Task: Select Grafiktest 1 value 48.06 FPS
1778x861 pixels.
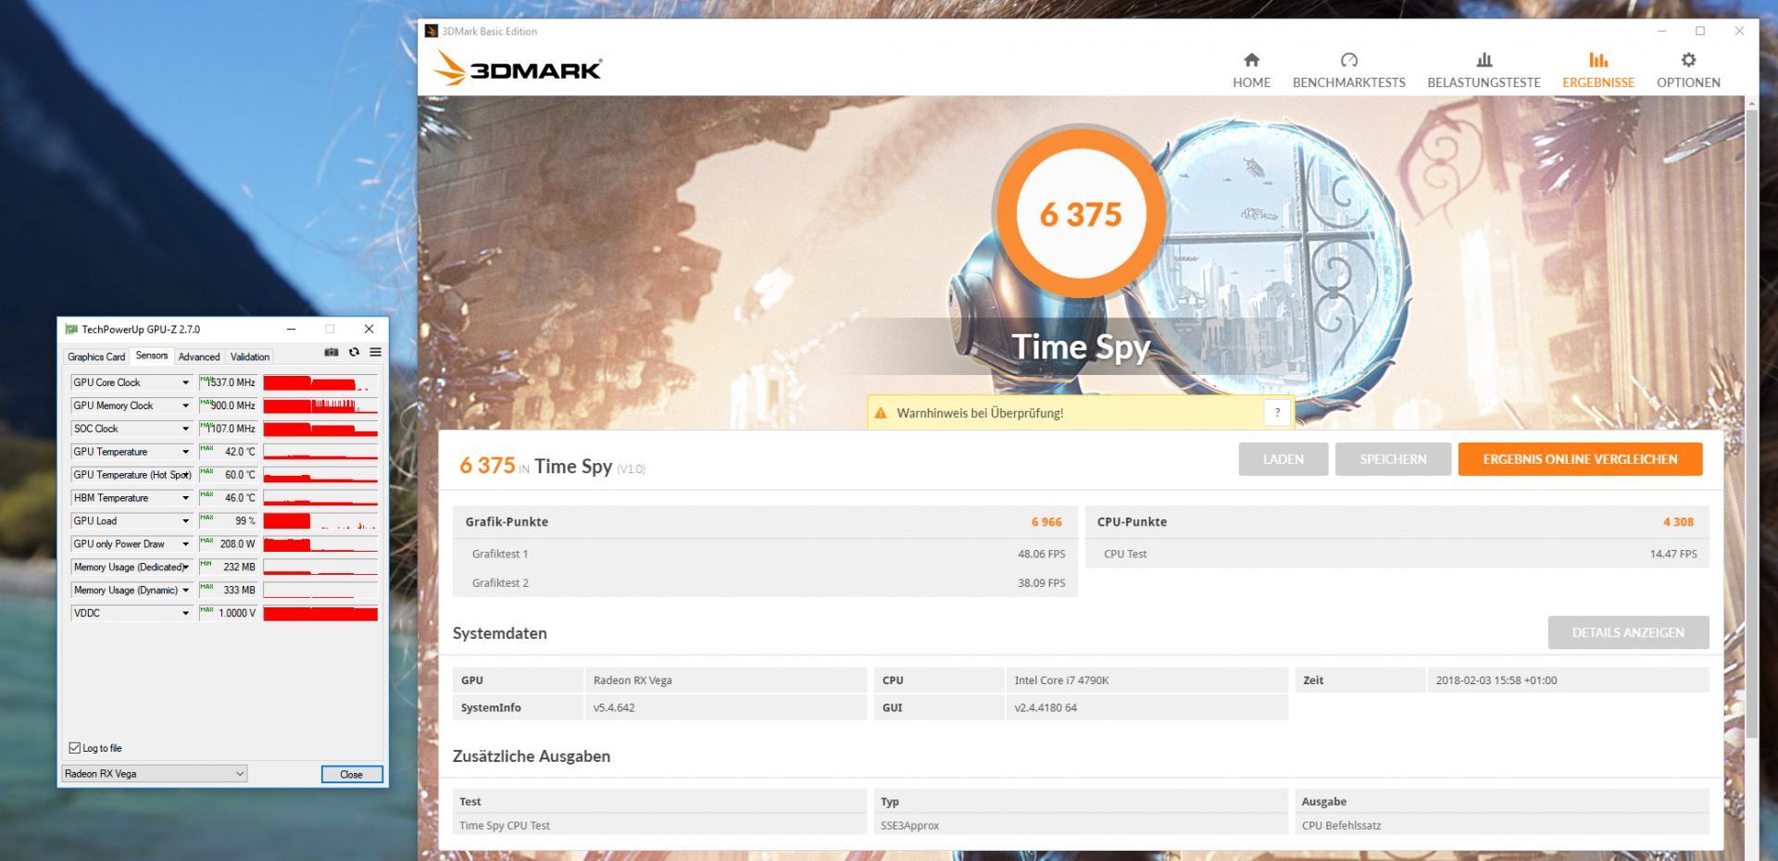Action: click(x=1041, y=554)
